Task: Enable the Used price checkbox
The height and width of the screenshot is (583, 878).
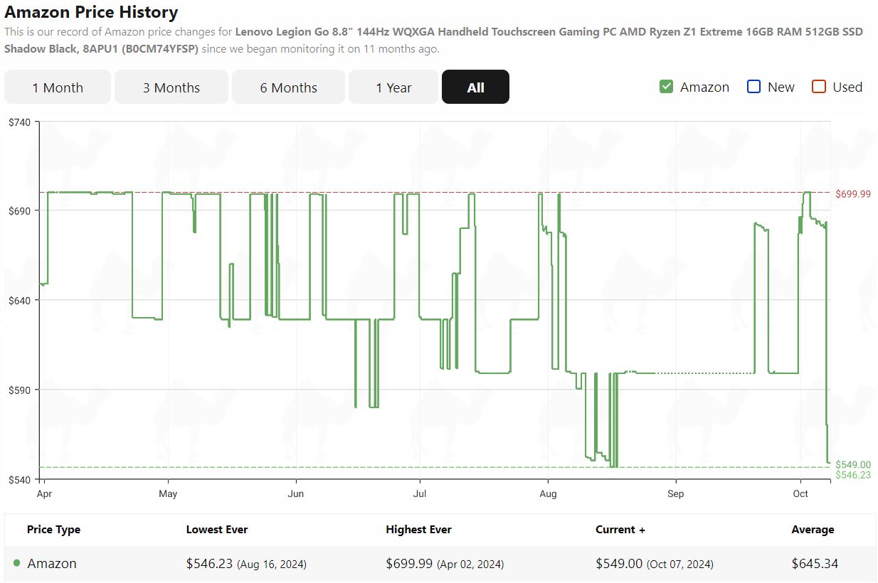Action: click(819, 87)
